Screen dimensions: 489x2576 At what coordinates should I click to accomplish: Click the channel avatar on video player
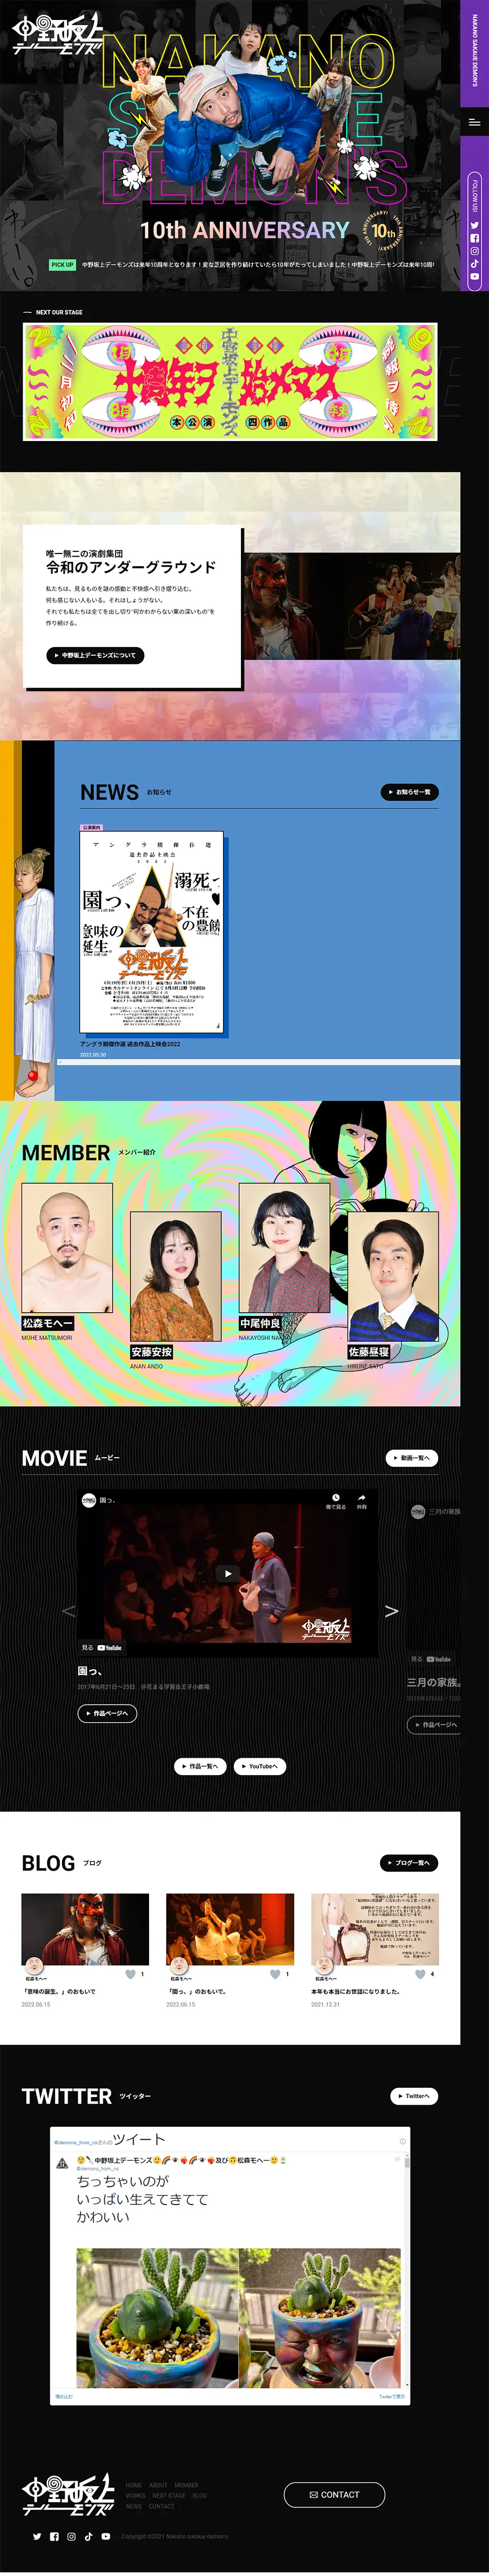(89, 1500)
